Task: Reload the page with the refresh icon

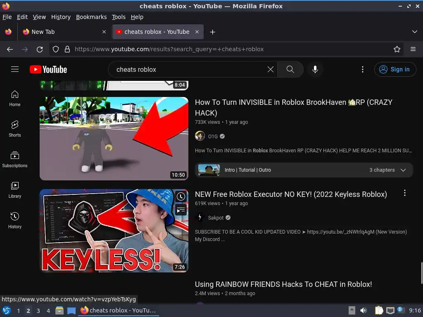Action: coord(40,50)
